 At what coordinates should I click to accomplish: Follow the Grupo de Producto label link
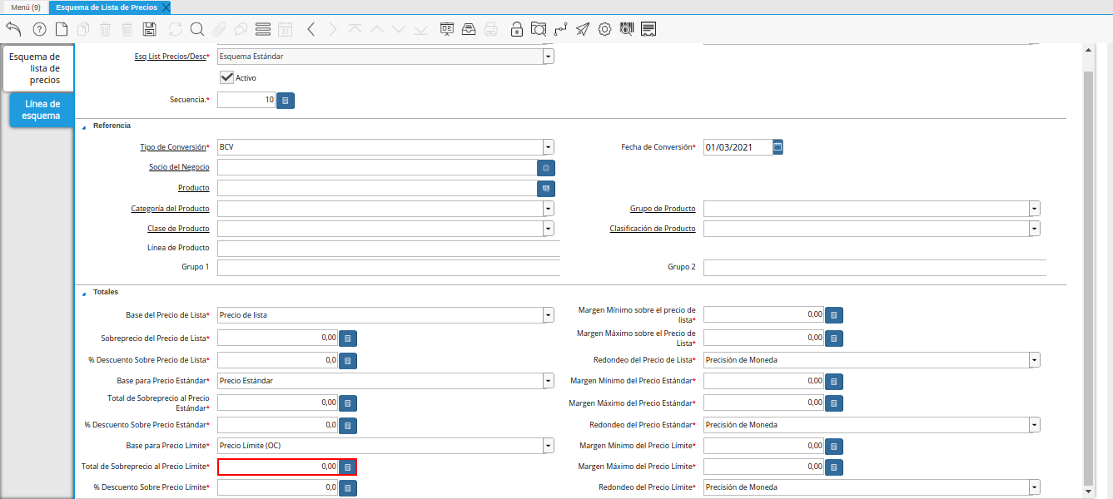click(663, 209)
